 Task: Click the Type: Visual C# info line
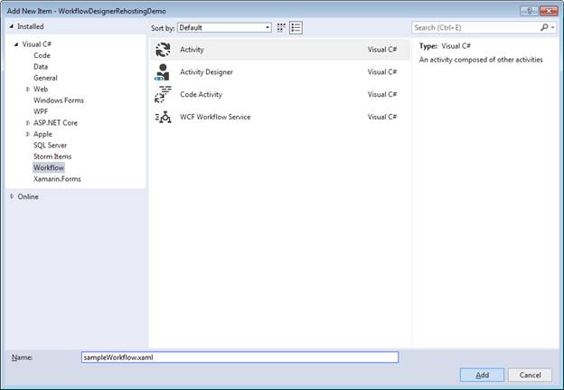[445, 46]
